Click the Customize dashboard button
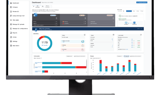This screenshot has height=95, width=159. click(x=142, y=3)
